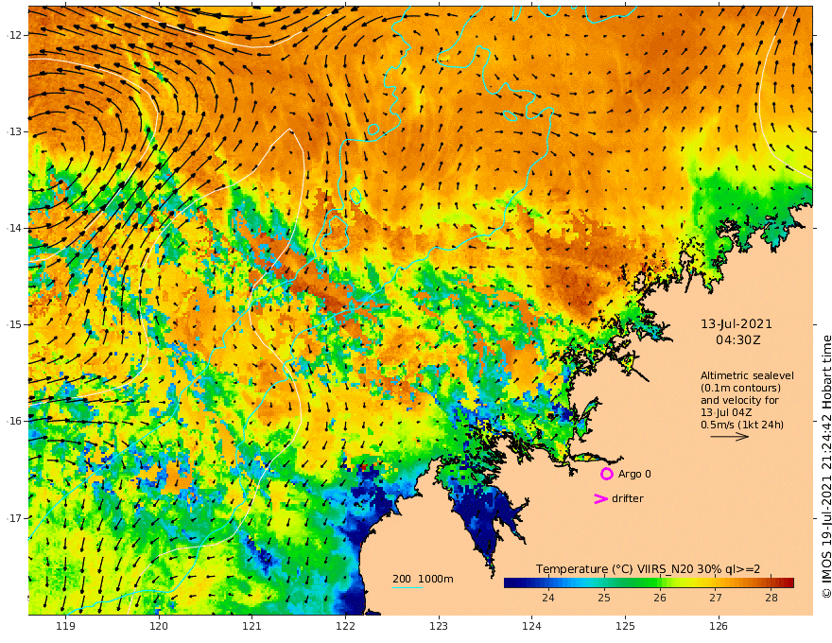Image resolution: width=832 pixels, height=643 pixels.
Task: Click the latitude axis label -16
Action: coord(14,421)
